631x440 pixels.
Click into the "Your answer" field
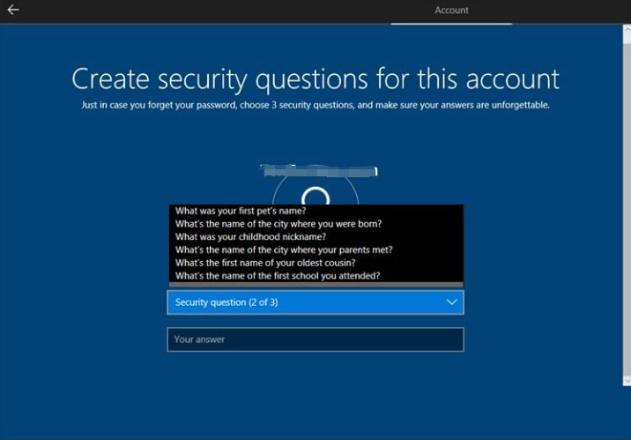click(315, 339)
